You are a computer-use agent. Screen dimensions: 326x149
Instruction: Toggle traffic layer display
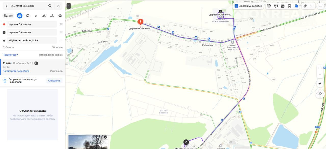click(x=269, y=6)
